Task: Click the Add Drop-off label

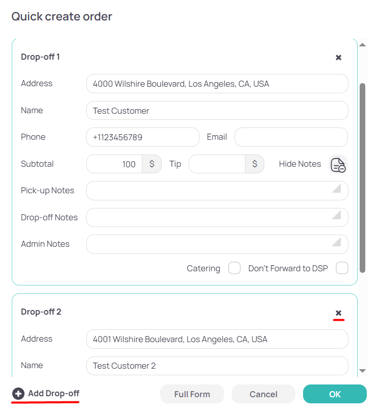Action: coord(54,393)
